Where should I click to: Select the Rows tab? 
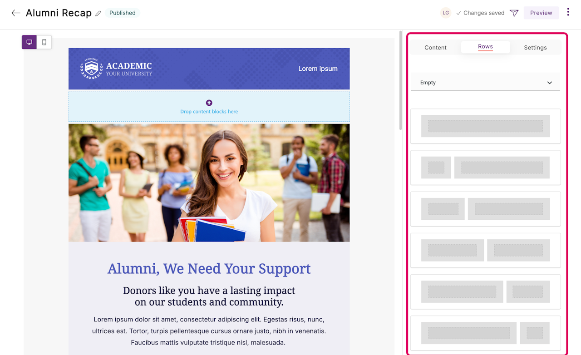pos(486,47)
